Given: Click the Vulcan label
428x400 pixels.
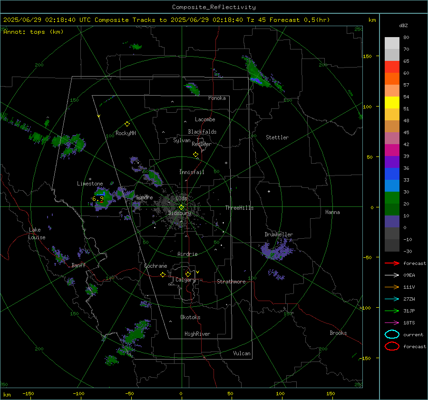Looking at the screenshot, I should tap(242, 353).
